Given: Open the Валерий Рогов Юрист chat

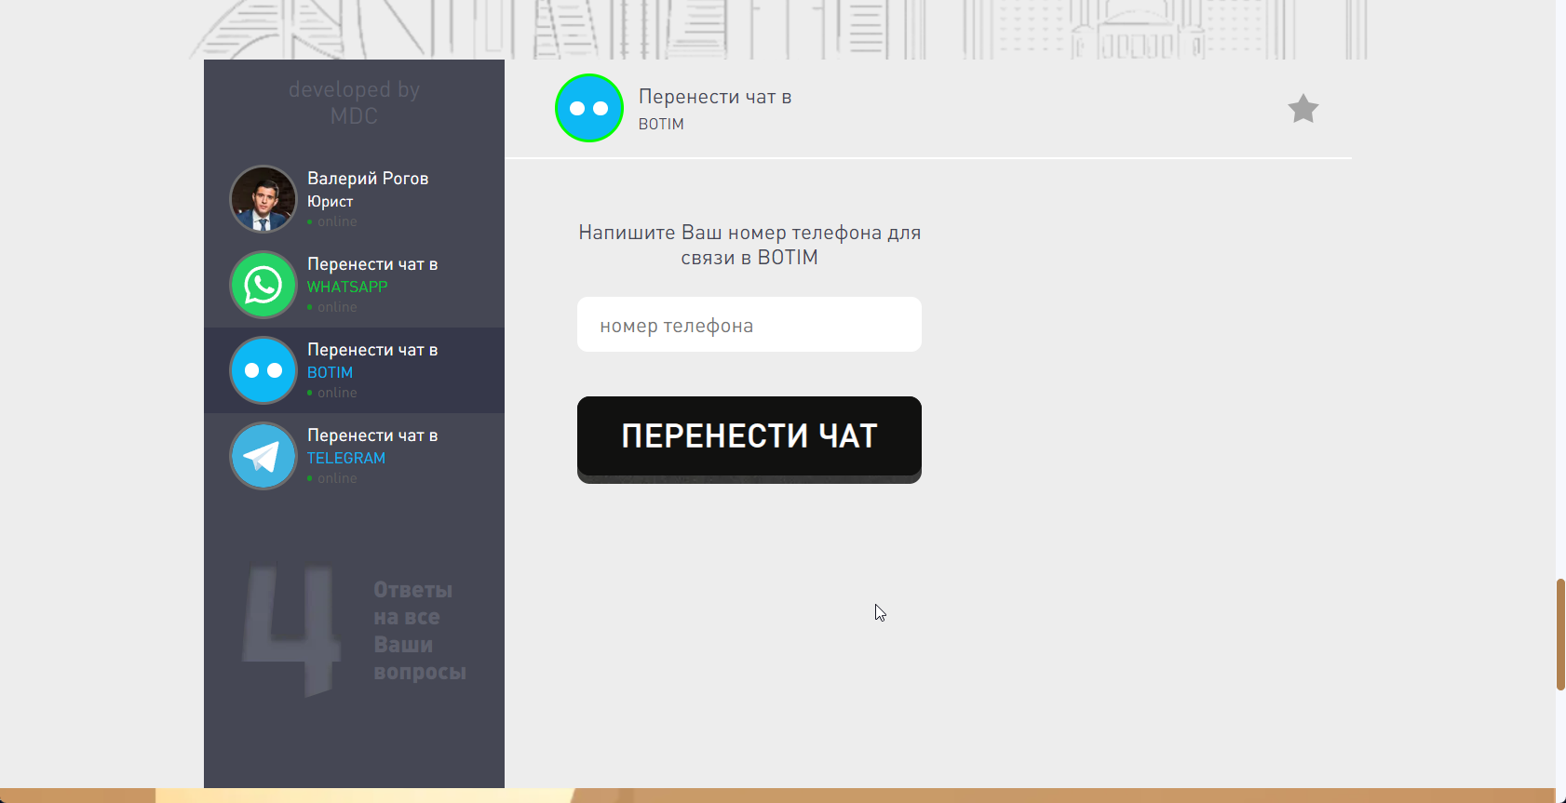Looking at the screenshot, I should pos(354,199).
